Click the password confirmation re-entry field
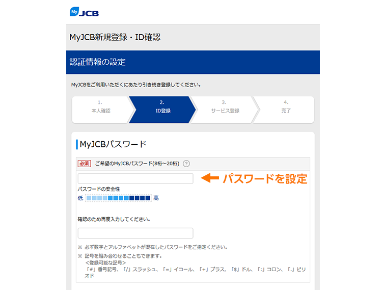The width and height of the screenshot is (382, 290). (x=135, y=233)
